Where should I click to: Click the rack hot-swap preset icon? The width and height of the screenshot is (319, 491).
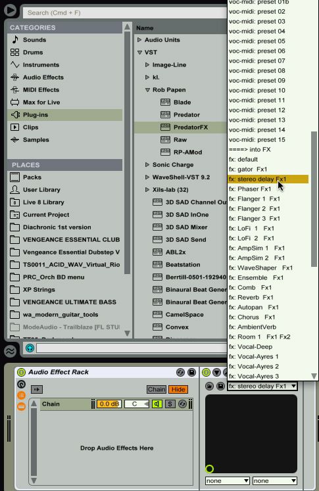tap(180, 372)
